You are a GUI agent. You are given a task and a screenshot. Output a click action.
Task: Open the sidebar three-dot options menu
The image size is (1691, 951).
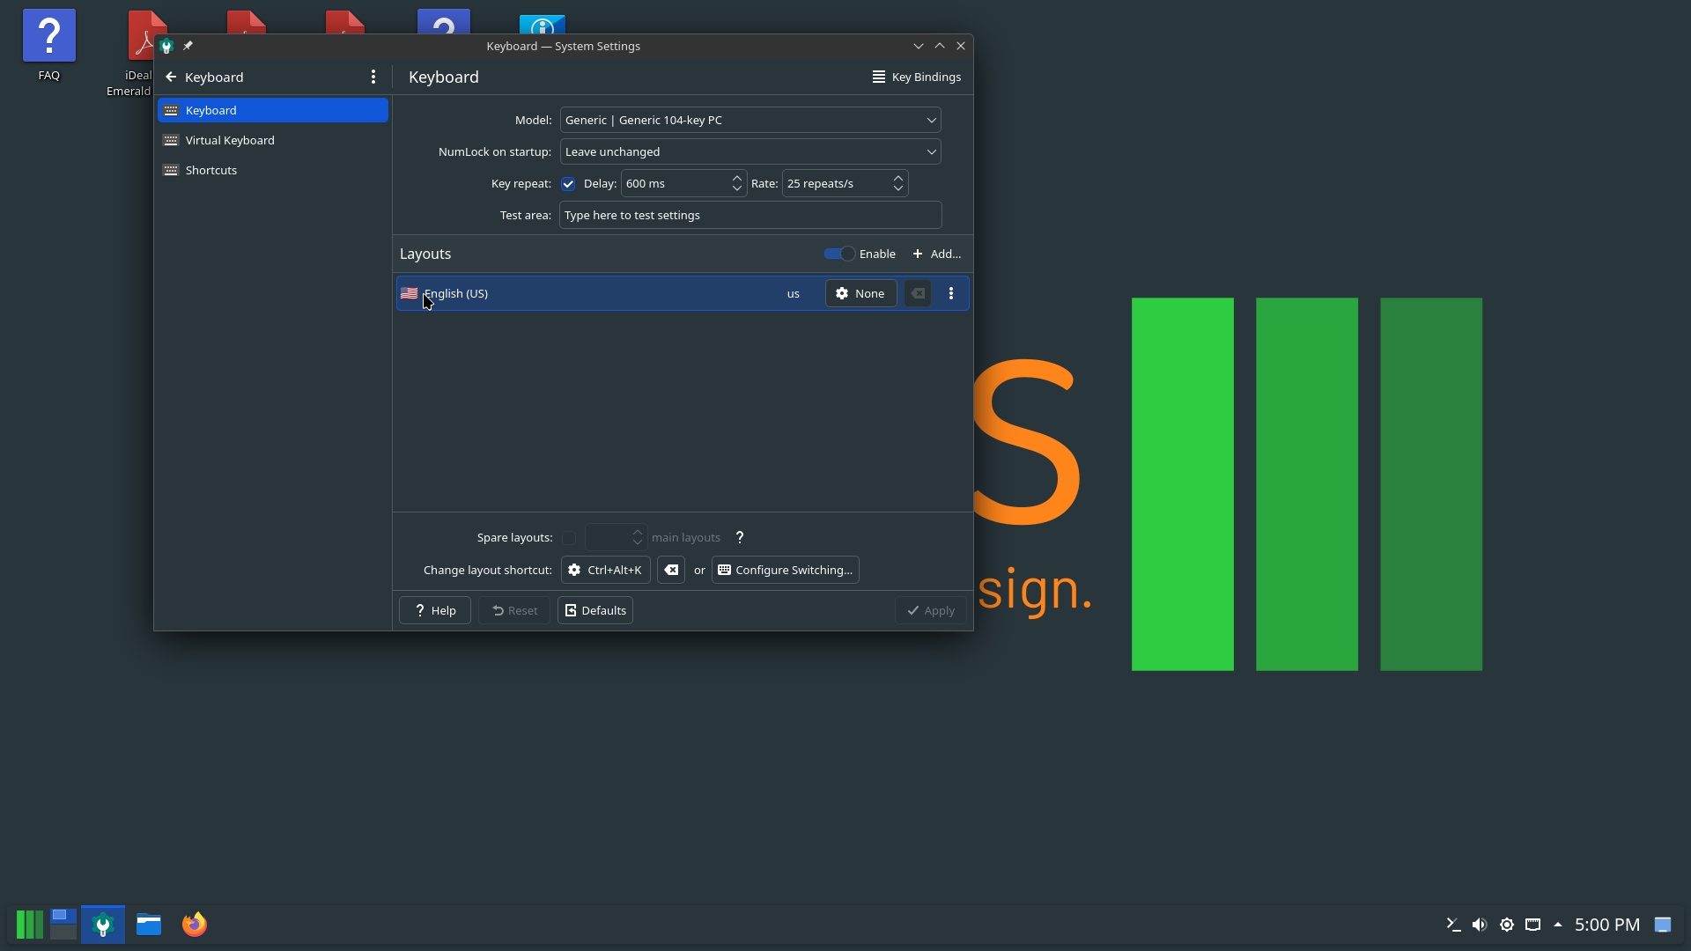(373, 77)
